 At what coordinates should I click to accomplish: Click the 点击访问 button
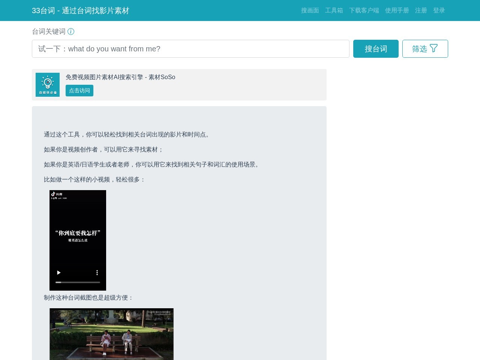click(x=79, y=91)
